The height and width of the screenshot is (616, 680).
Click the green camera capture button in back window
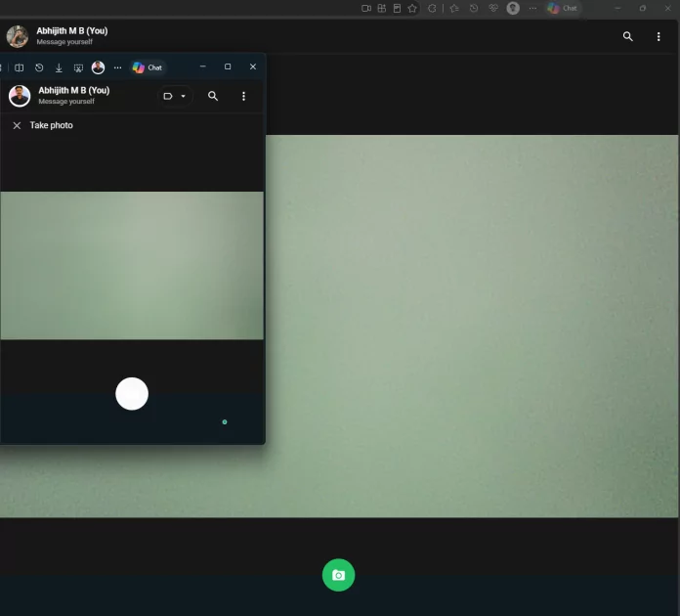pyautogui.click(x=338, y=575)
